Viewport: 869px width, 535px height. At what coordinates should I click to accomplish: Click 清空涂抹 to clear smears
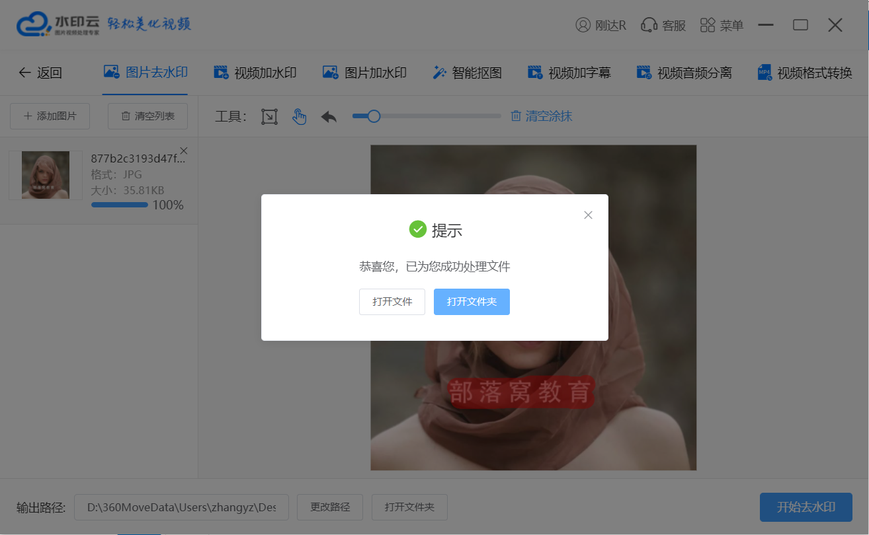click(x=541, y=116)
